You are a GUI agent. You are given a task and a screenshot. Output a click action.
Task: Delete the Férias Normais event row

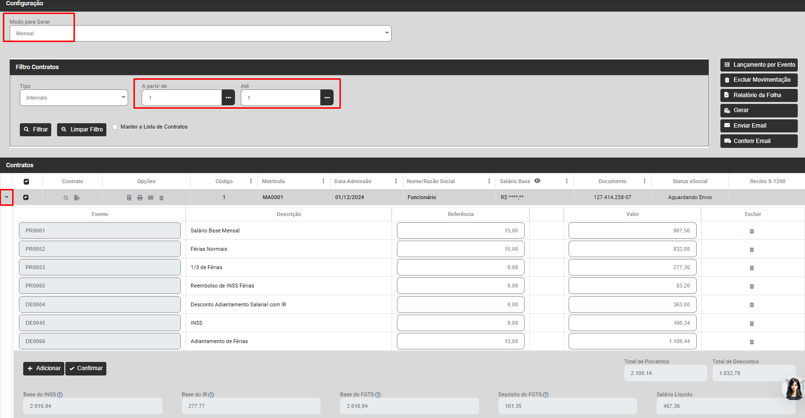coord(751,250)
